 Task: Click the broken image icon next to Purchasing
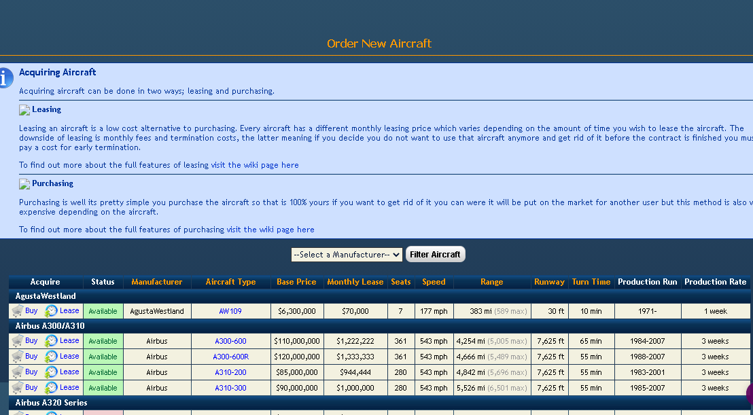click(24, 184)
